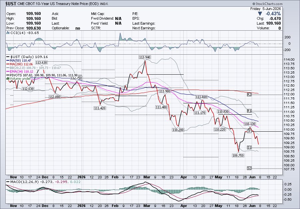The width and height of the screenshot is (300, 209).
Task: Click the 113.940 peak price label
Action: [x=145, y=57]
